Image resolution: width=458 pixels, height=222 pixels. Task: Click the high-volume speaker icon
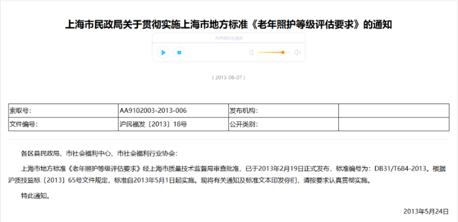pyautogui.click(x=297, y=53)
